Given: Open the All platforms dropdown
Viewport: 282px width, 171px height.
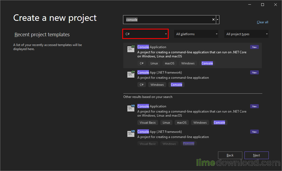Looking at the screenshot, I should coord(196,34).
